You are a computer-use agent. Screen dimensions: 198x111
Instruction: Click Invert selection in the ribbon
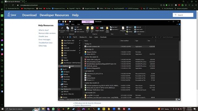click(139, 31)
